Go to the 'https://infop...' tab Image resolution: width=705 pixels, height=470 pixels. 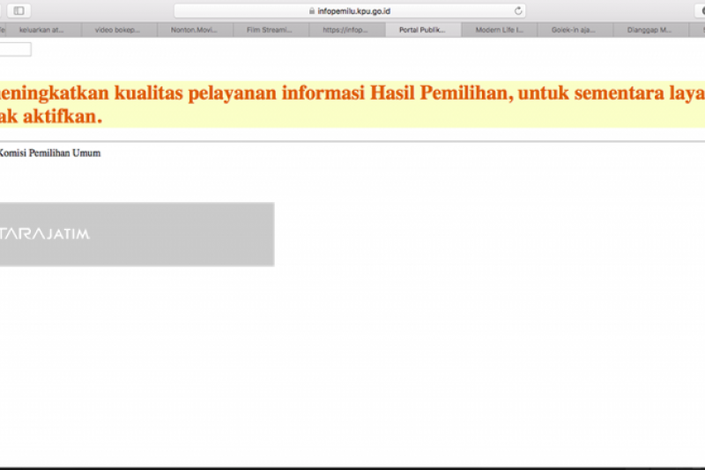[x=345, y=30]
